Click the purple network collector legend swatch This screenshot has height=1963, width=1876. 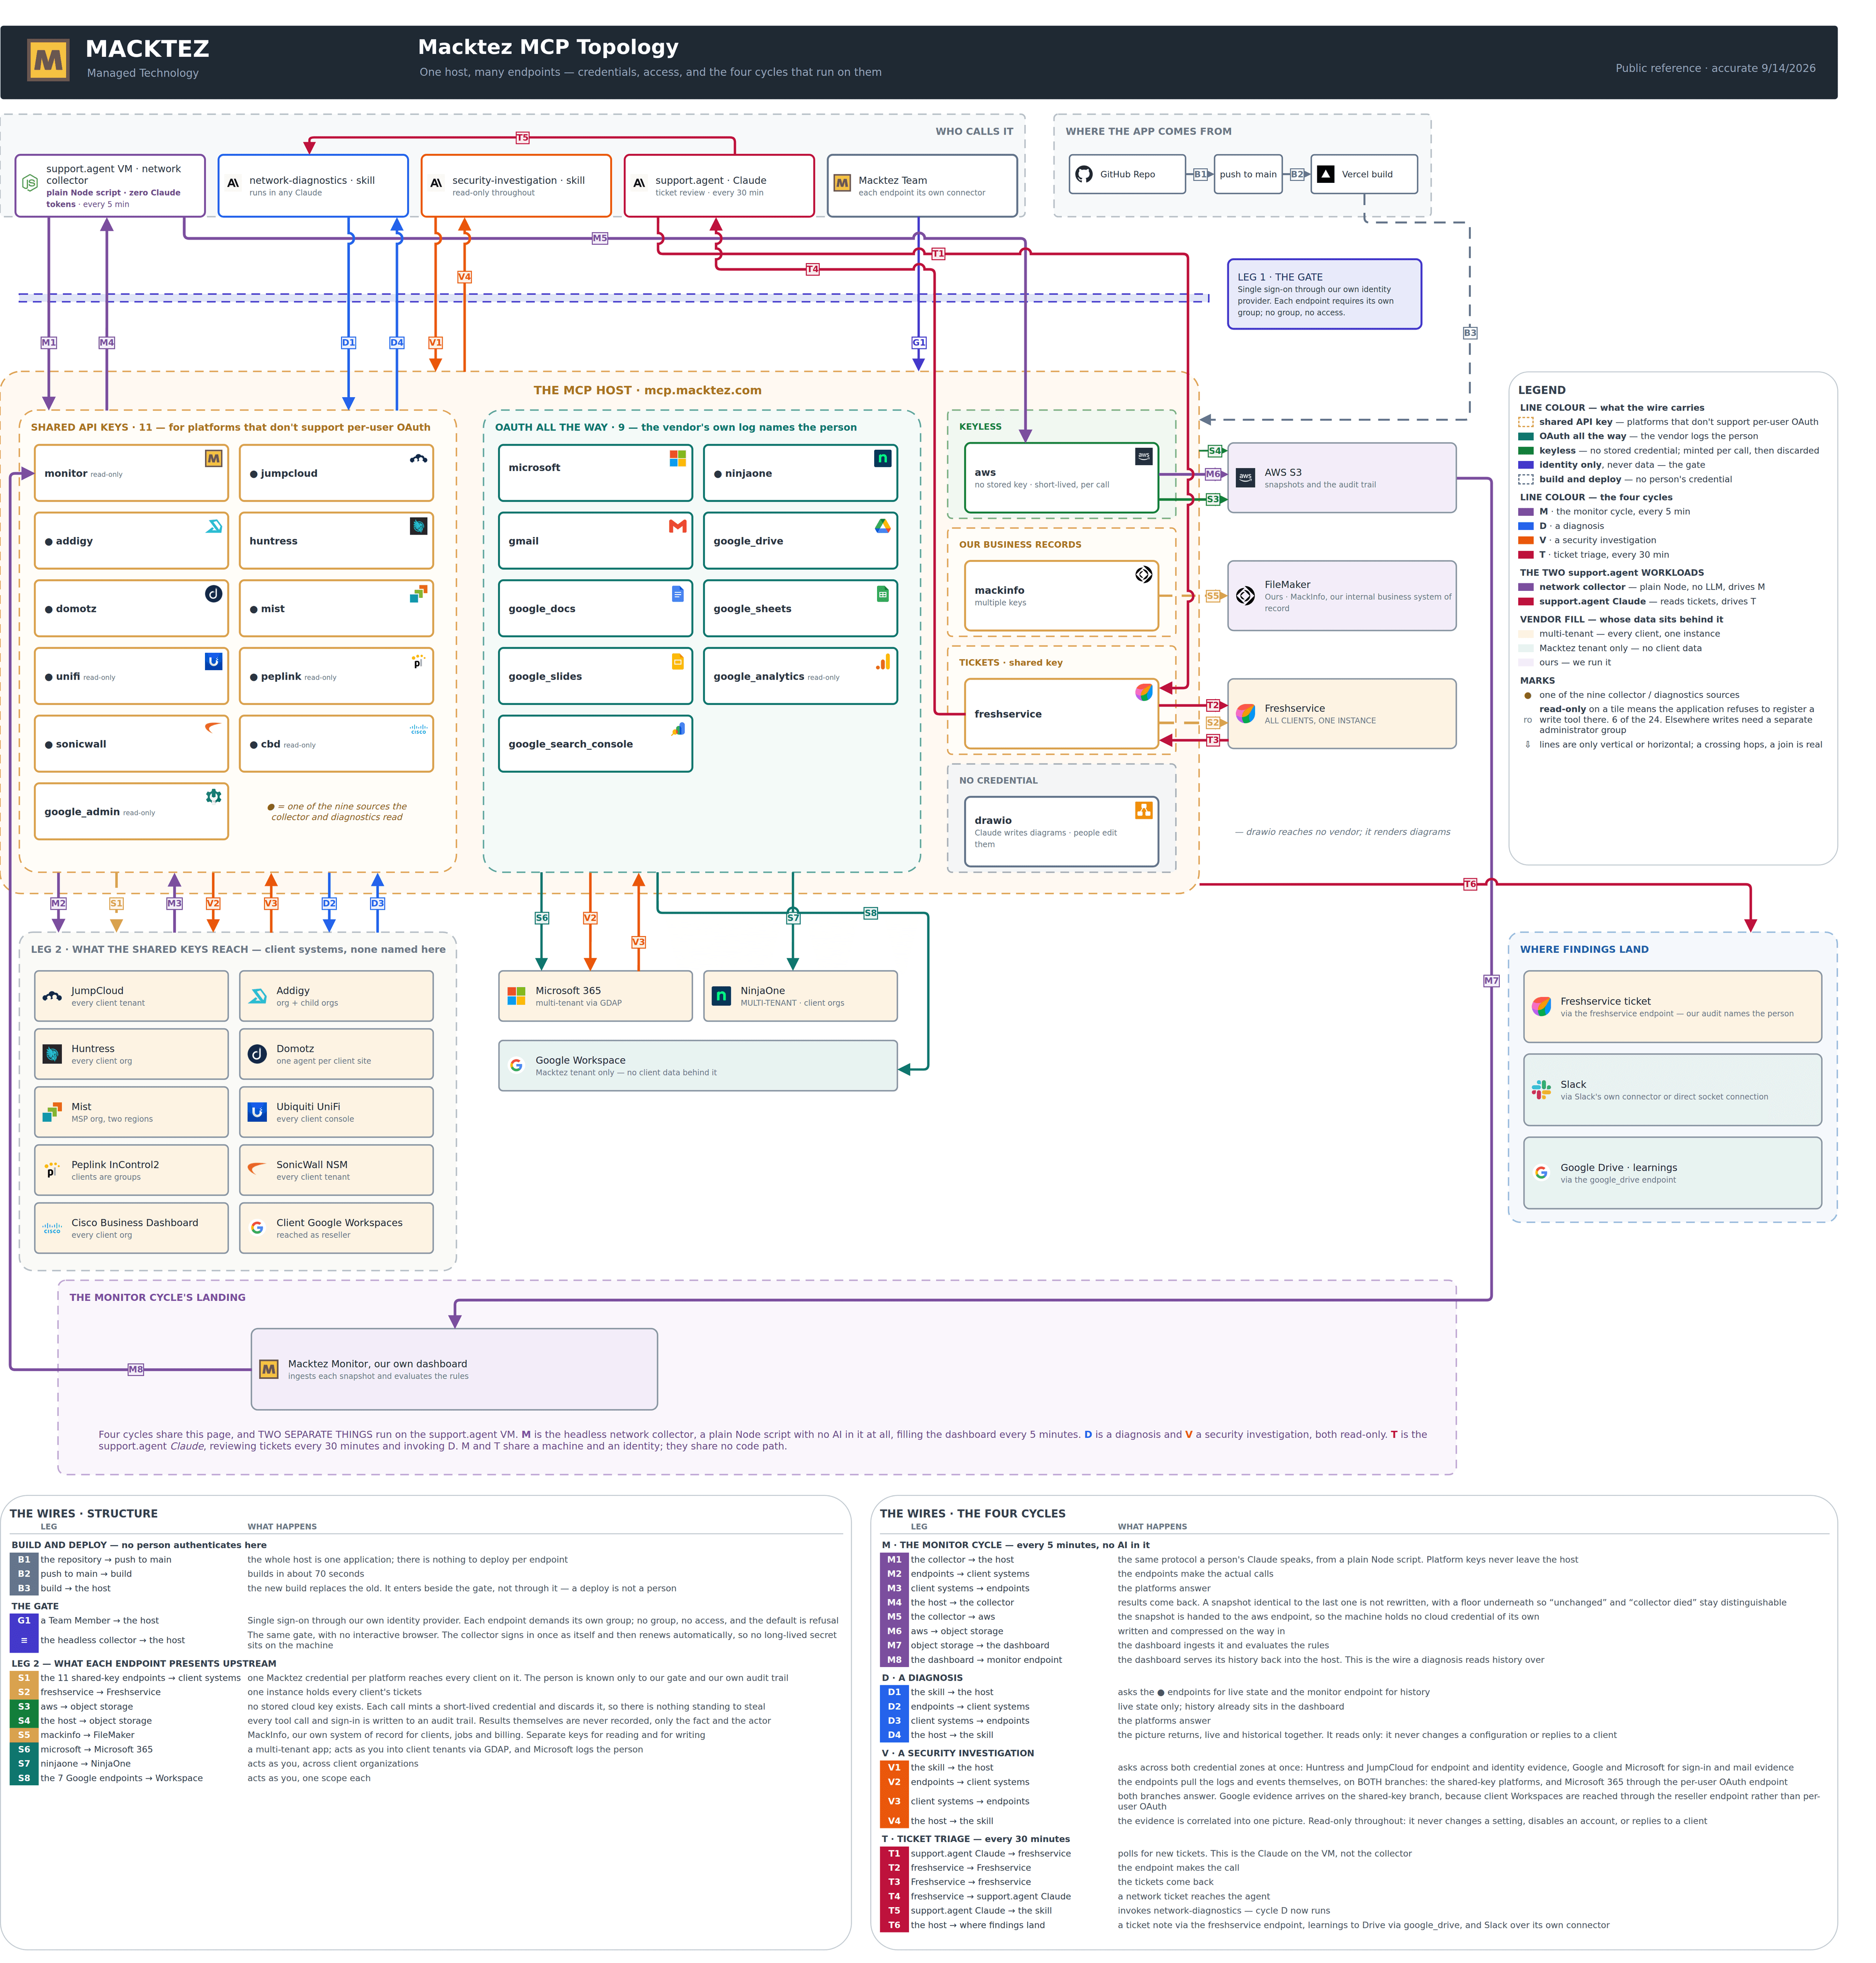[x=1525, y=587]
